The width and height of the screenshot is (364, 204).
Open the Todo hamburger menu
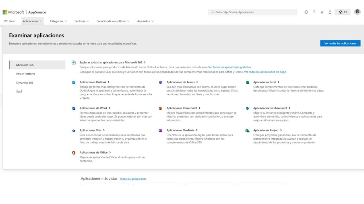(x=9, y=21)
